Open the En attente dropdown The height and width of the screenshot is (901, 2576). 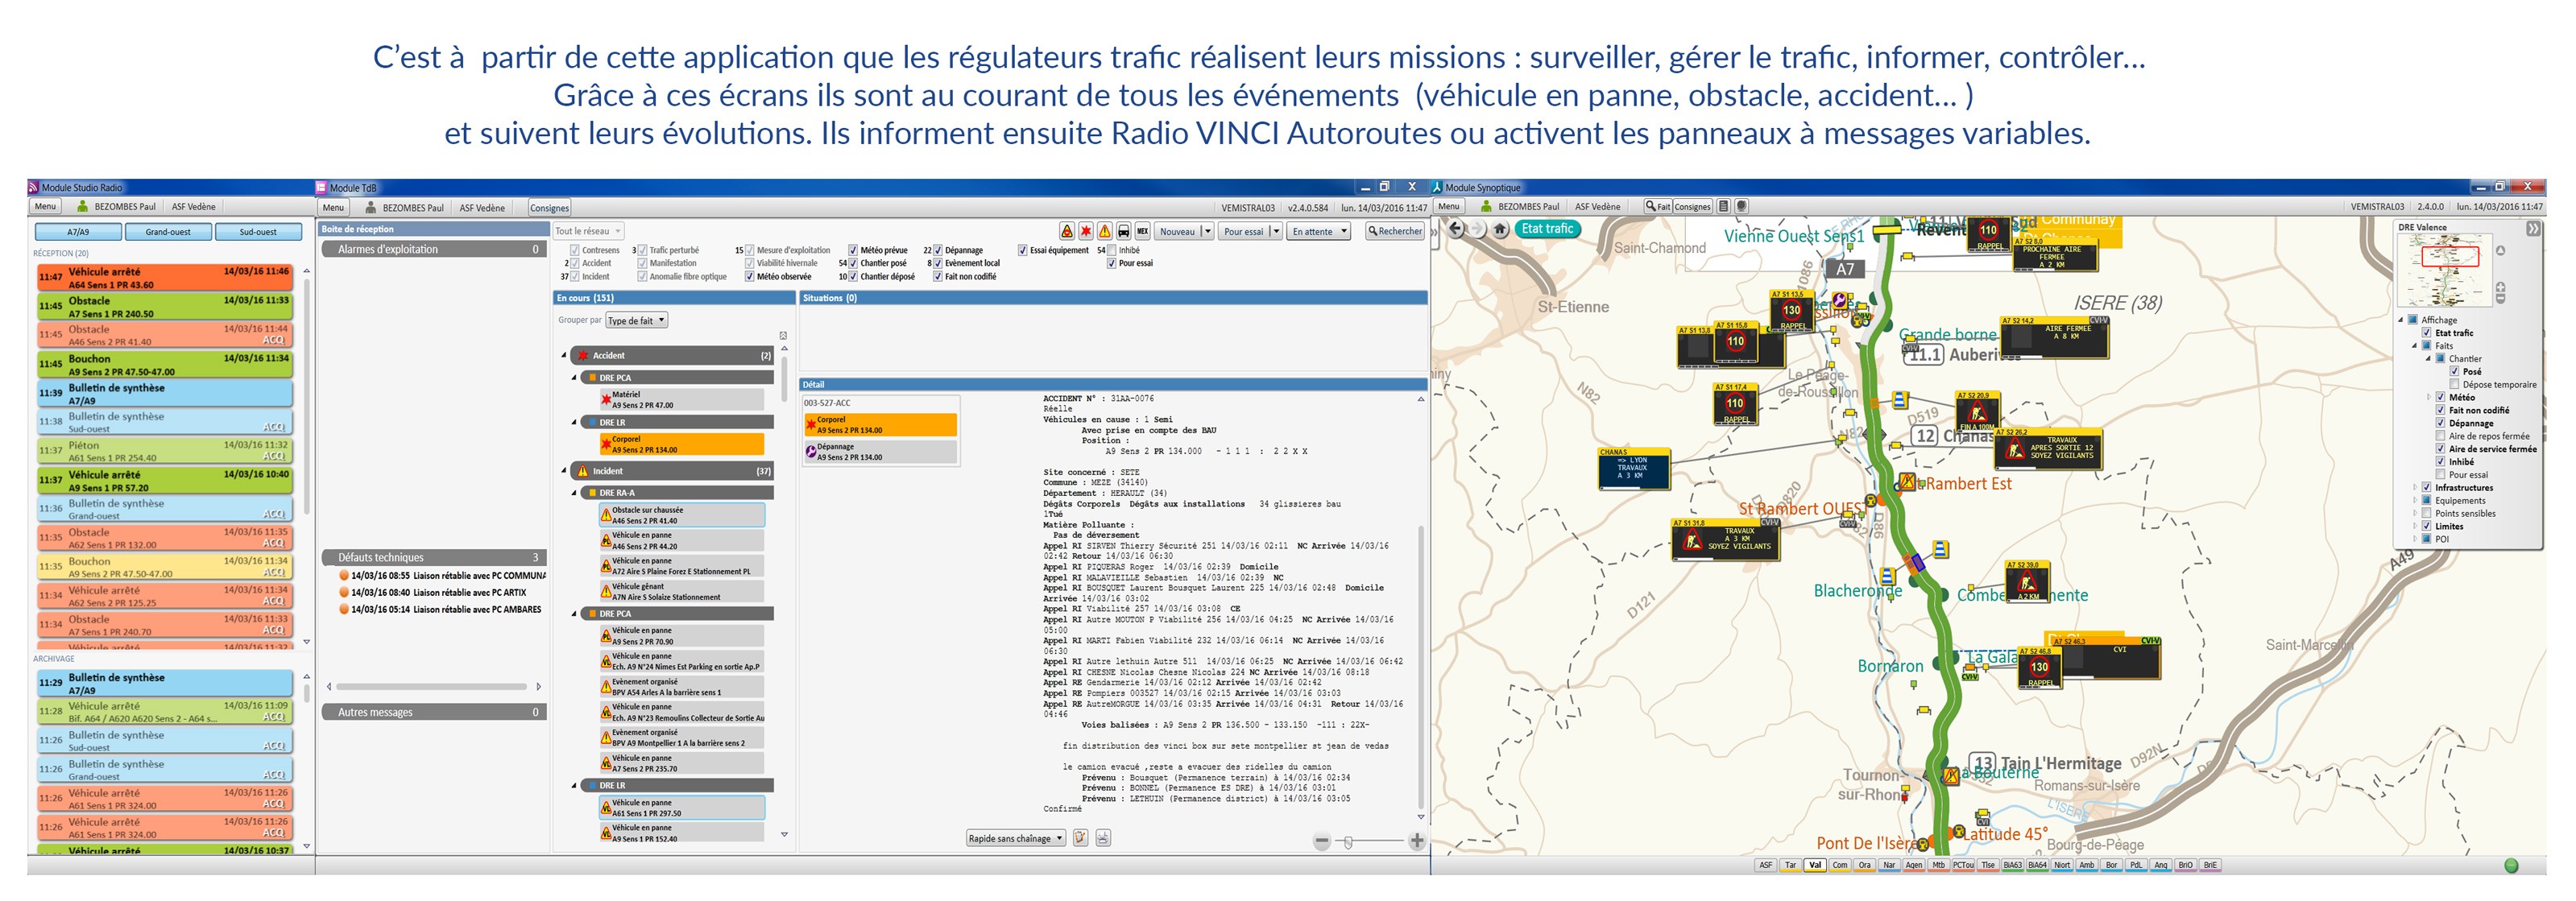[1320, 231]
